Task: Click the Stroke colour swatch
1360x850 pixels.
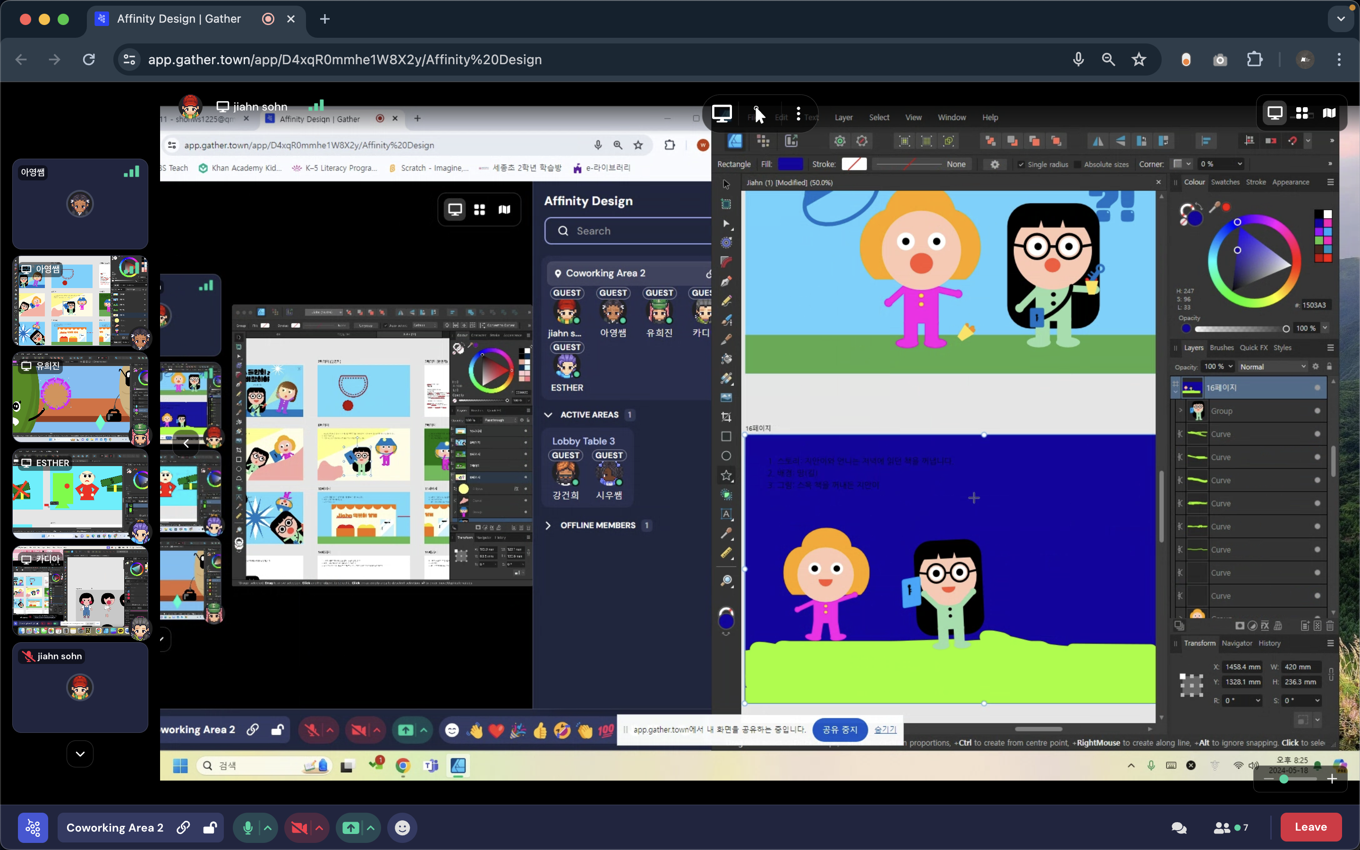Action: tap(854, 164)
